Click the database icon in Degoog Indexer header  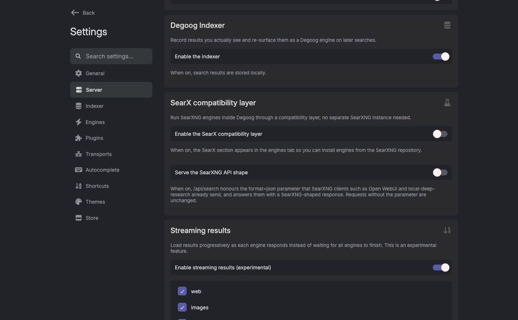click(447, 25)
